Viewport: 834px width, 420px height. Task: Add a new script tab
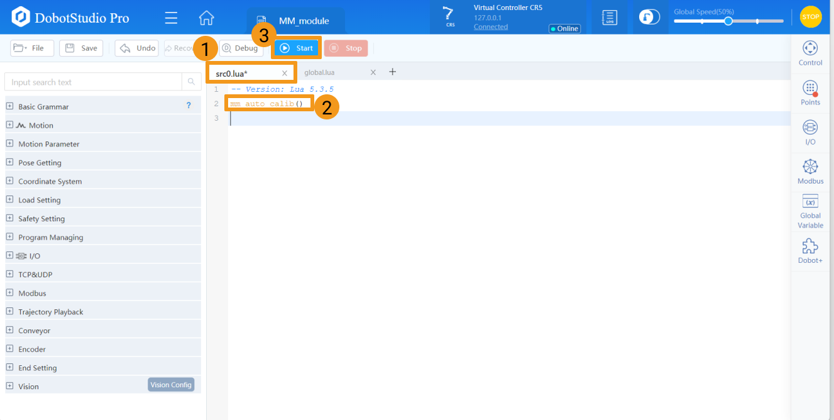(x=393, y=72)
